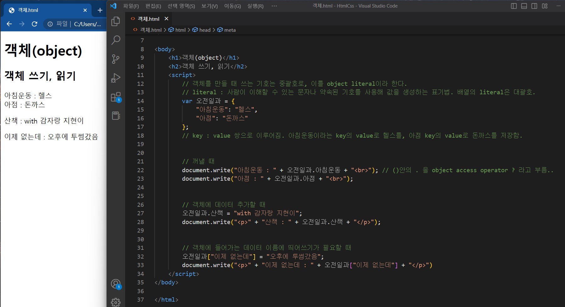The image size is (565, 307).
Task: Click the meta breadcrumb item
Action: 230,30
